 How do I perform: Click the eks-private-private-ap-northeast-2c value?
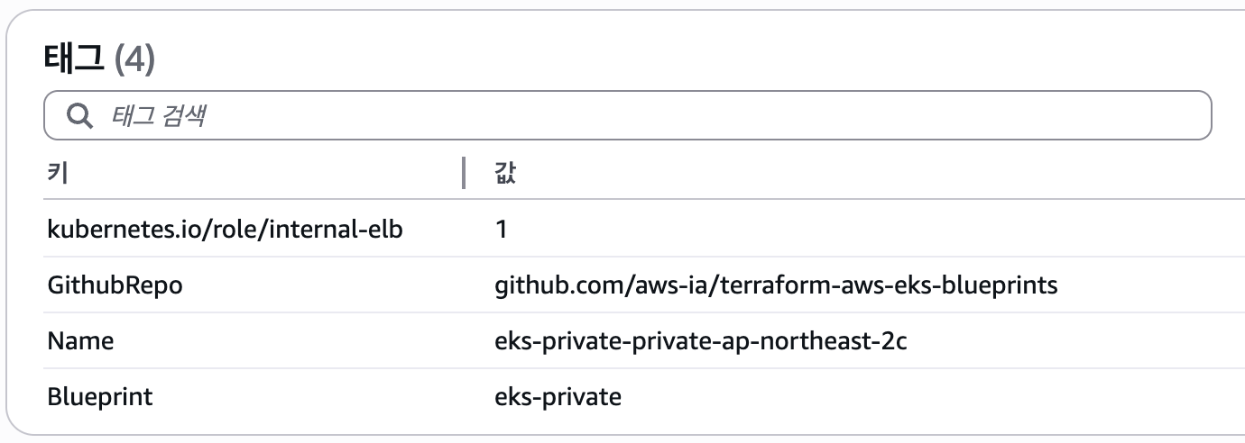(x=700, y=341)
